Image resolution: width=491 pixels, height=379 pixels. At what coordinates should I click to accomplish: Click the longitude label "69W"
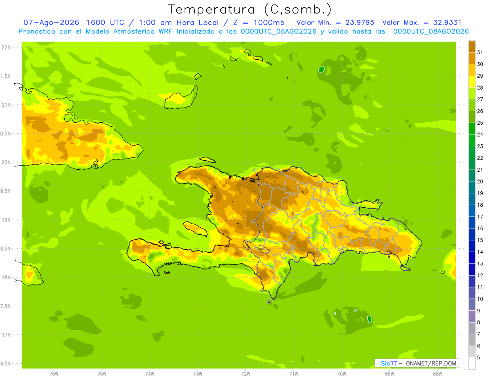390,374
